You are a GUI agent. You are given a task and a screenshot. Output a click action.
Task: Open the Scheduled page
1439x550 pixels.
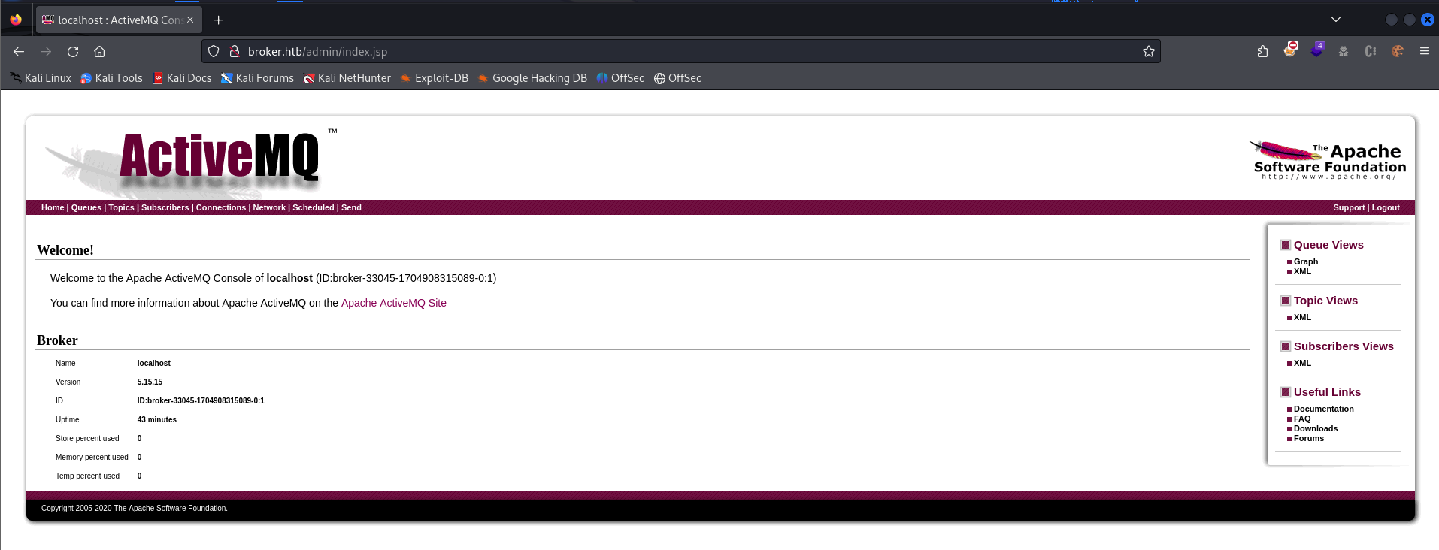[x=314, y=207]
